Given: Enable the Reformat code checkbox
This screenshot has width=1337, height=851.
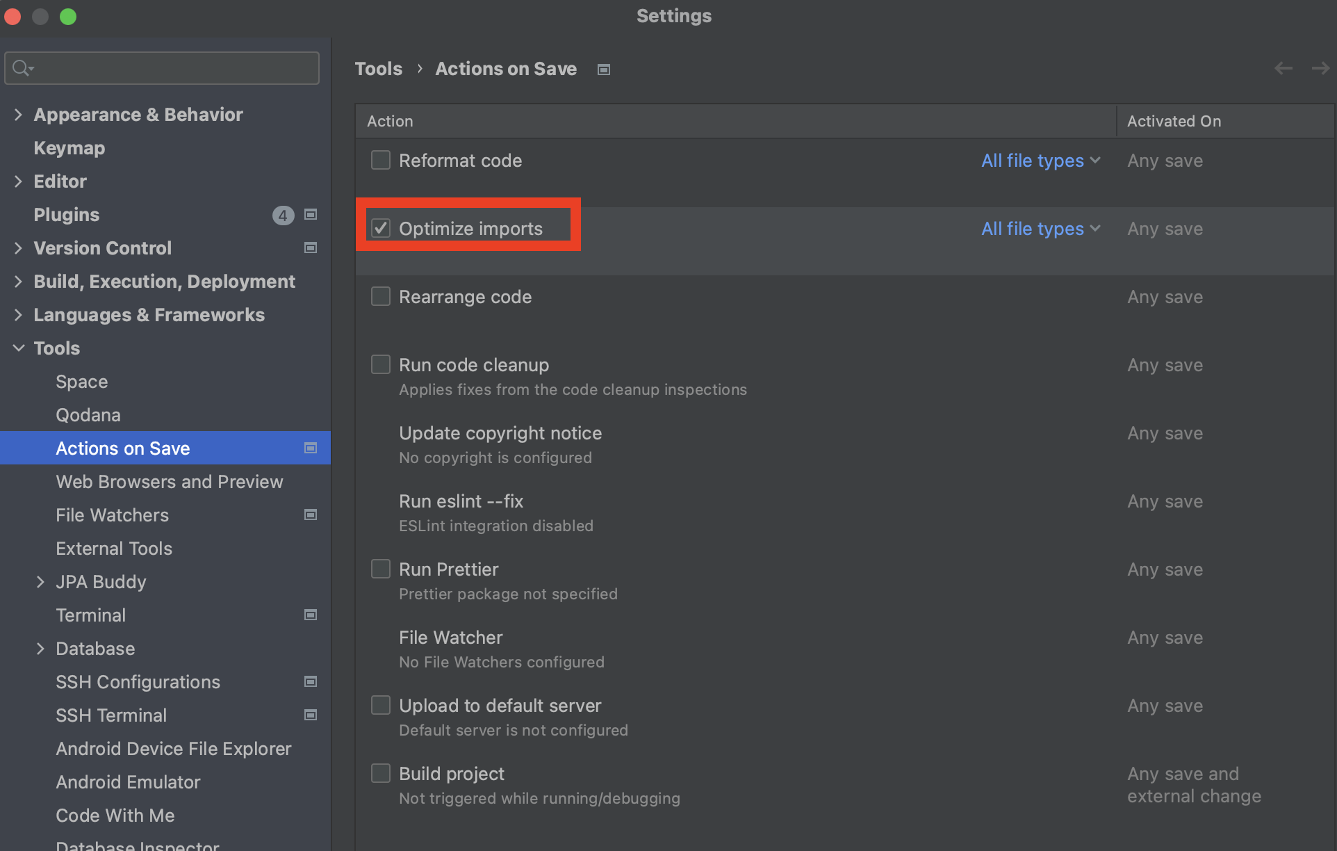Looking at the screenshot, I should click(x=381, y=161).
